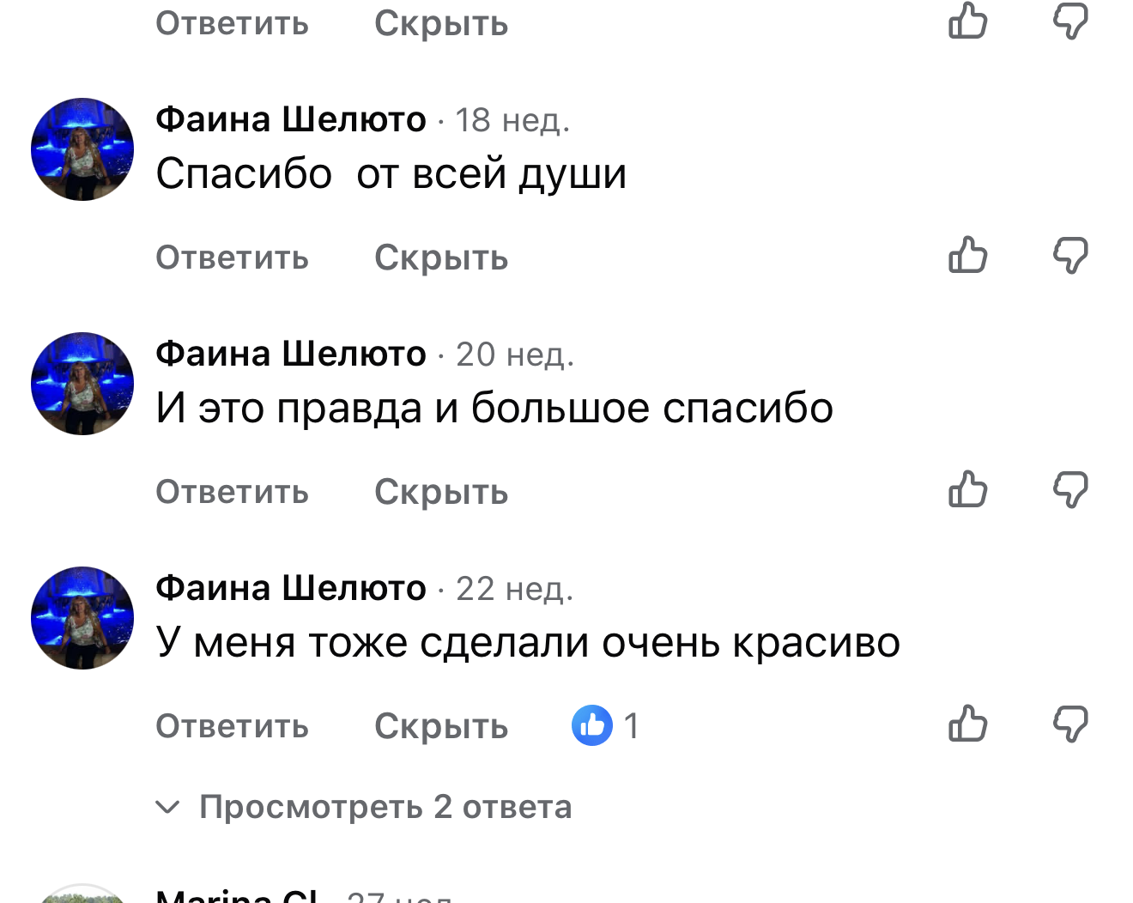The width and height of the screenshot is (1133, 903).
Task: Reply to the 20 нед. comment
Action: point(232,492)
